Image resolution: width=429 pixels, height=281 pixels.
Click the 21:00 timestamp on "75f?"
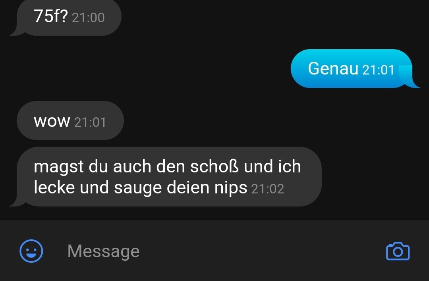click(88, 18)
